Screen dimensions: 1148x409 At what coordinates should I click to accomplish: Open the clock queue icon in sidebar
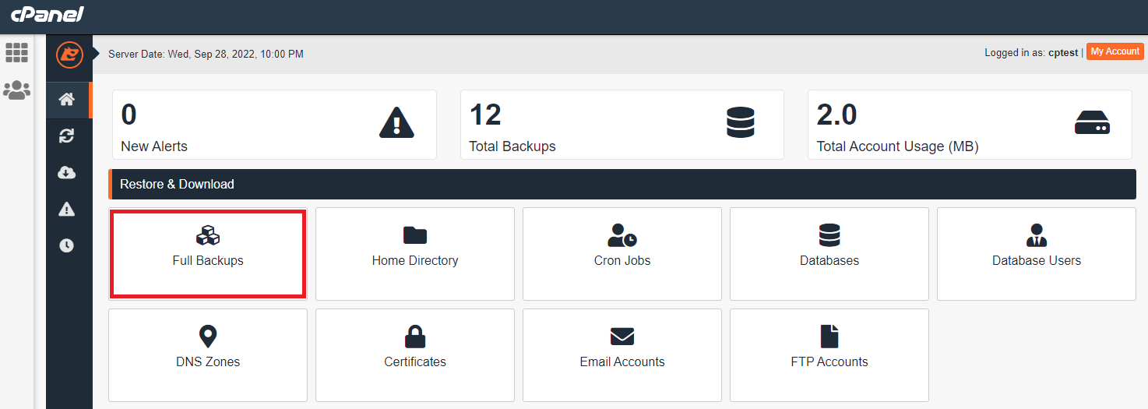tap(67, 245)
